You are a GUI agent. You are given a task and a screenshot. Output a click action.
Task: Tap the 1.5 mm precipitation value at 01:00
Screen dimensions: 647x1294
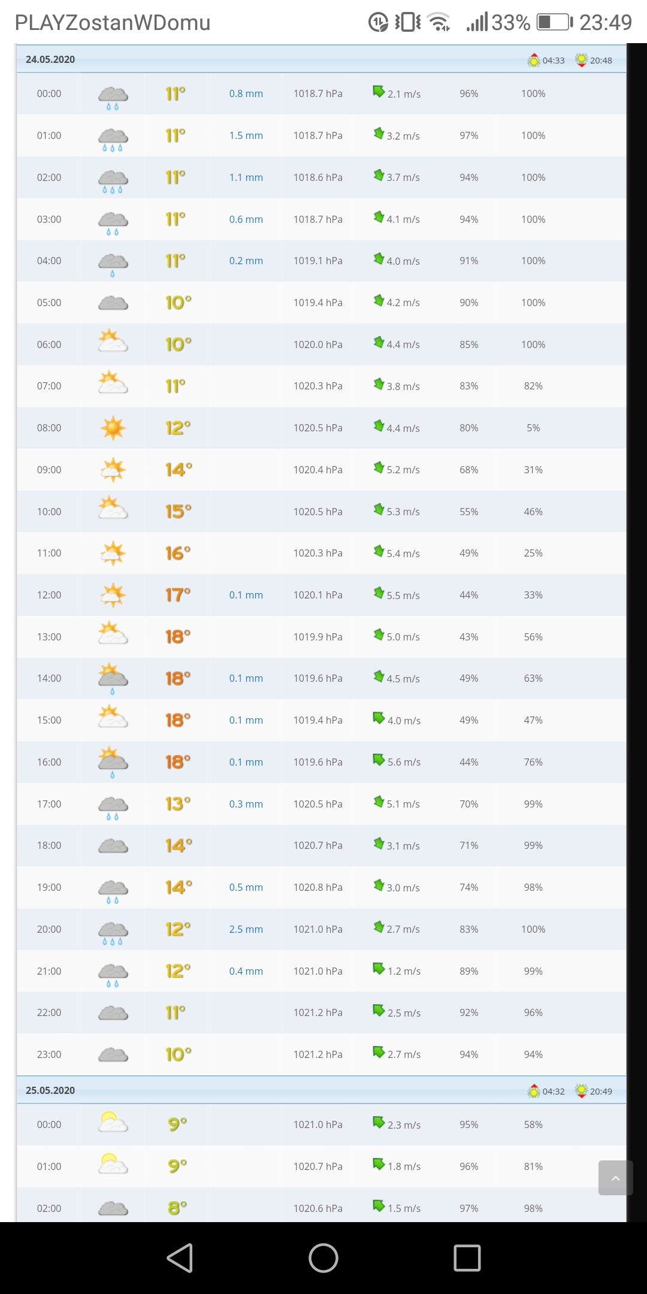click(246, 135)
